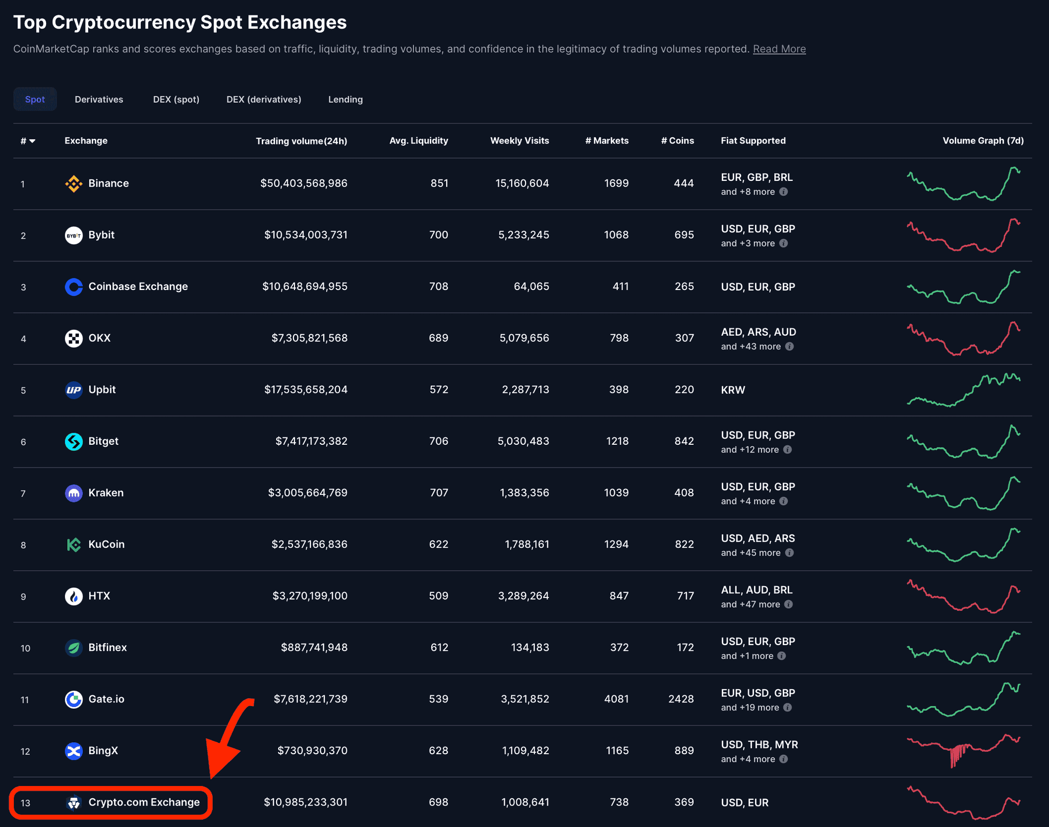1049x827 pixels.
Task: Click the Bitfinex logo icon
Action: tap(74, 648)
